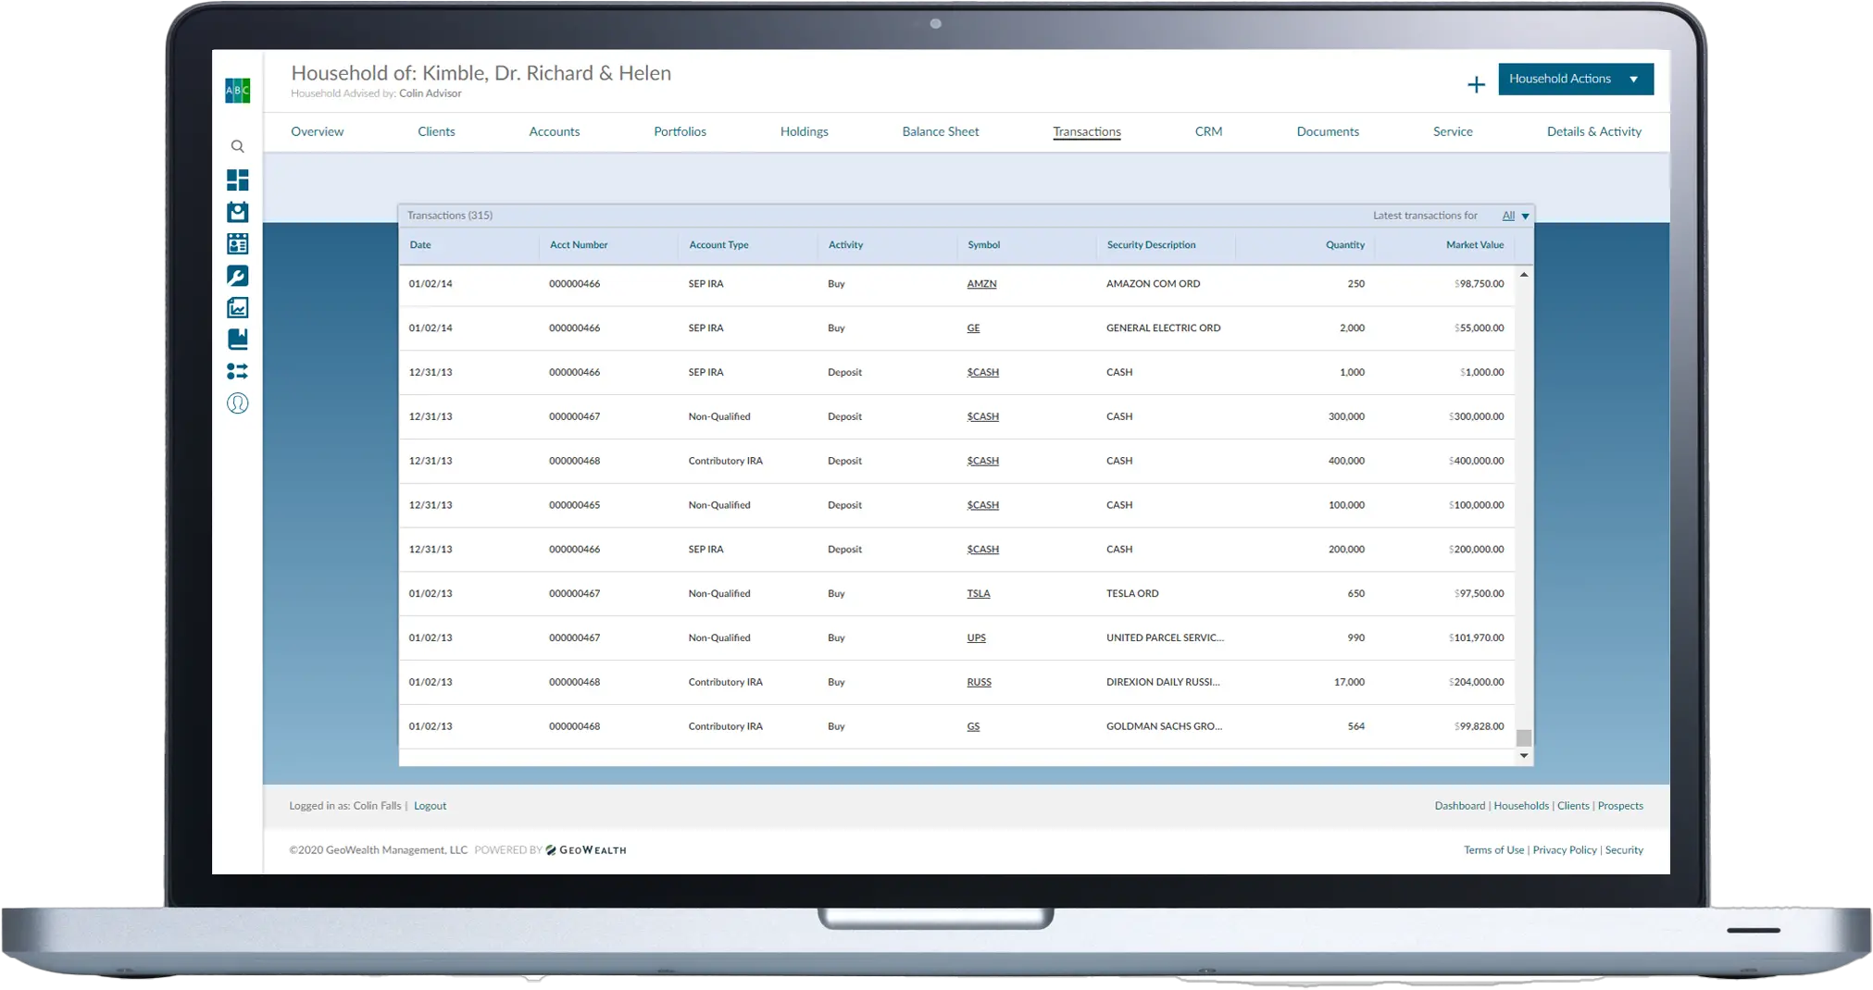The height and width of the screenshot is (990, 1873).
Task: Open the Households footer link
Action: tap(1520, 806)
